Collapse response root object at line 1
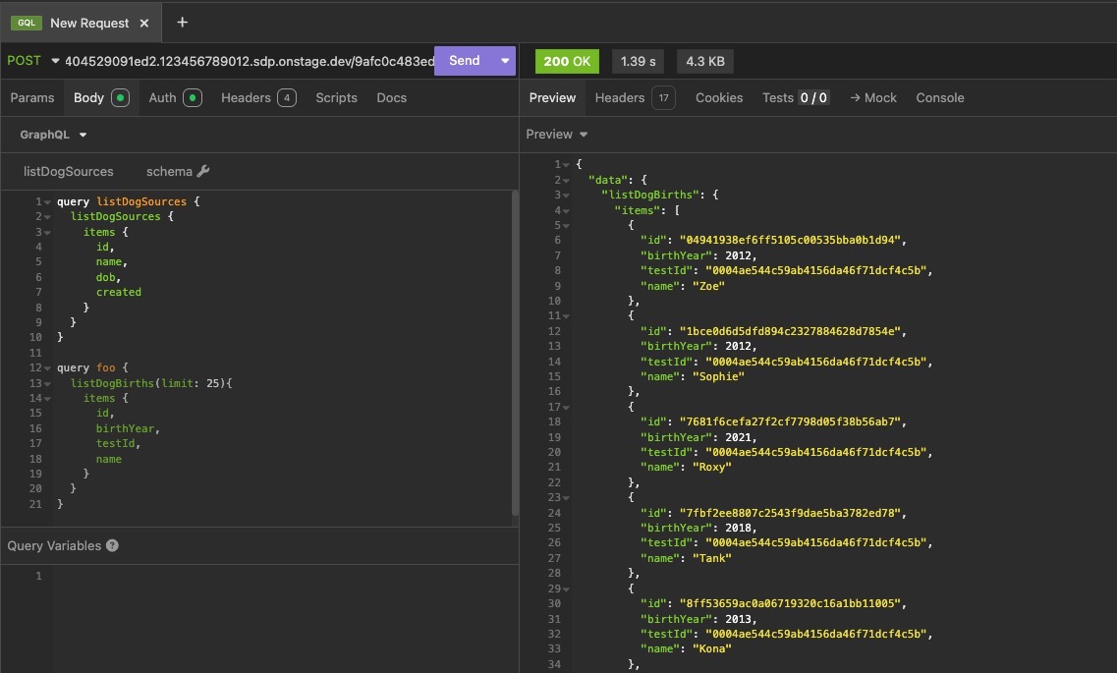 566,165
